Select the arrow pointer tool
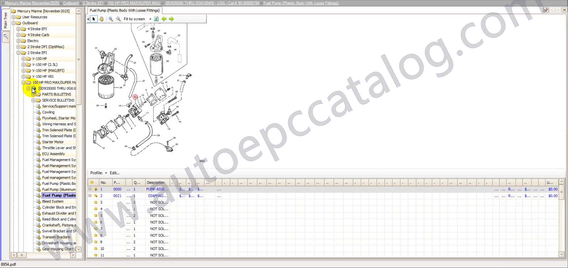The image size is (568, 268). 94,19
